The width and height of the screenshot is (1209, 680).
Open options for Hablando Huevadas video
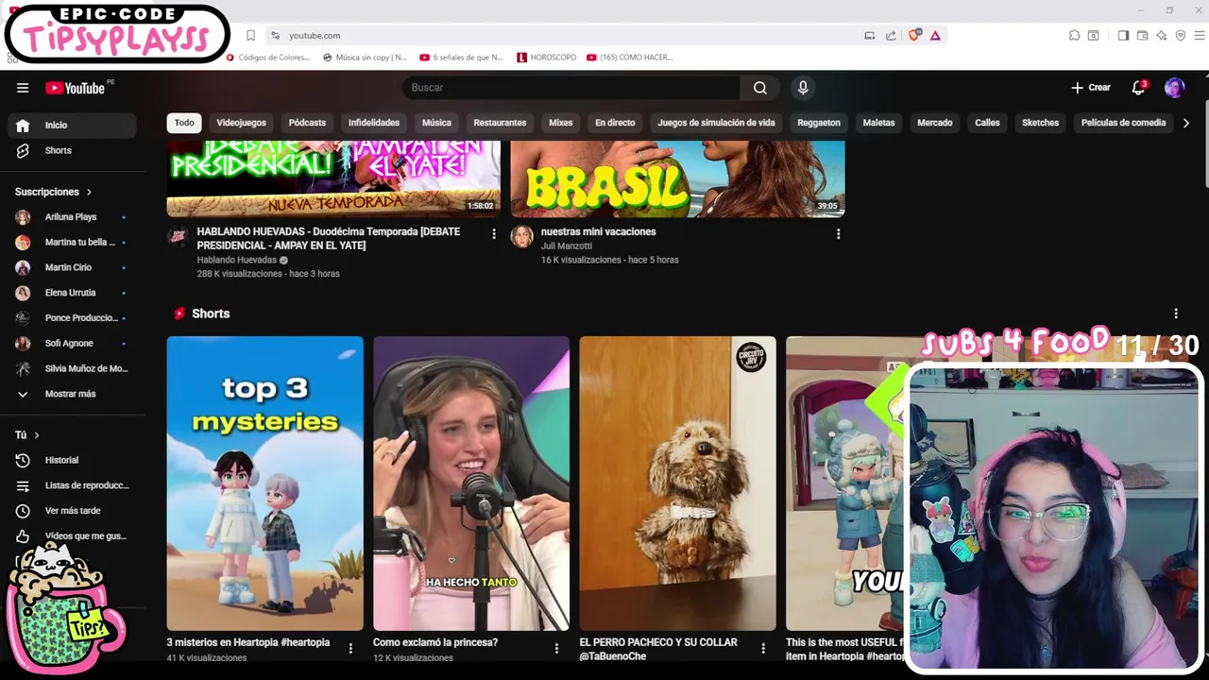point(493,234)
